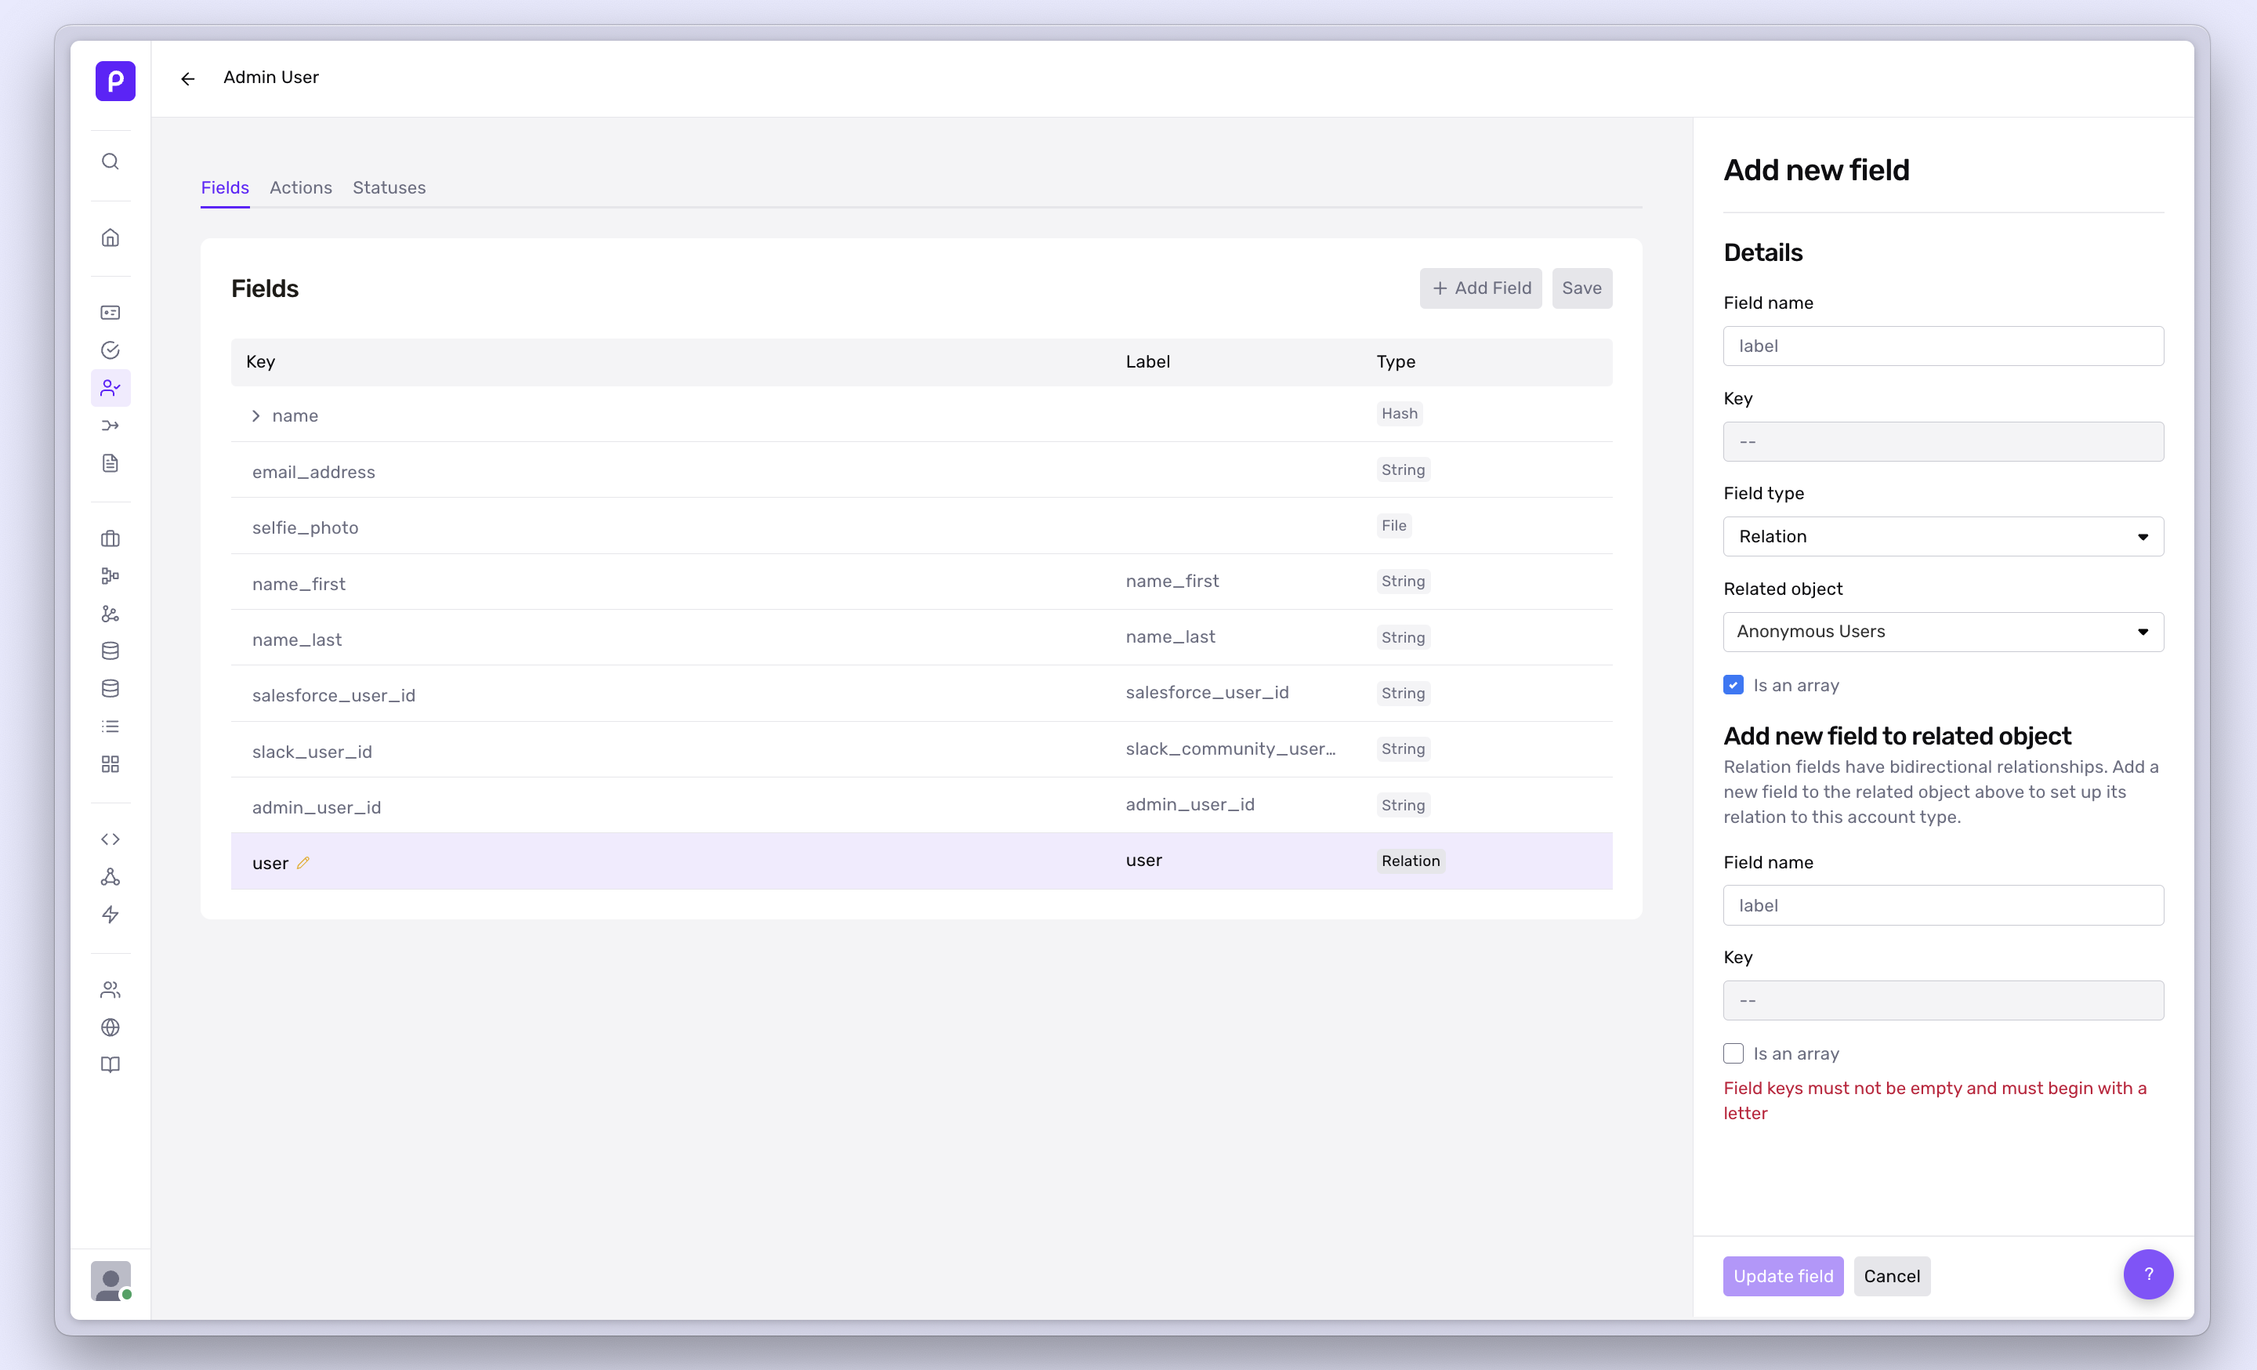Viewport: 2257px width, 1370px height.
Task: Open search from the sidebar magnifier icon
Action: tap(110, 162)
